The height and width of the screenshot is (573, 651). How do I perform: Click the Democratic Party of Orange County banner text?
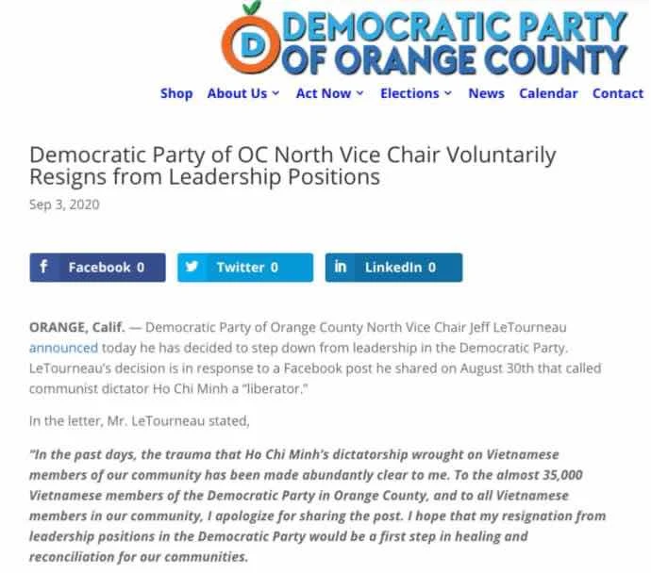click(x=455, y=43)
